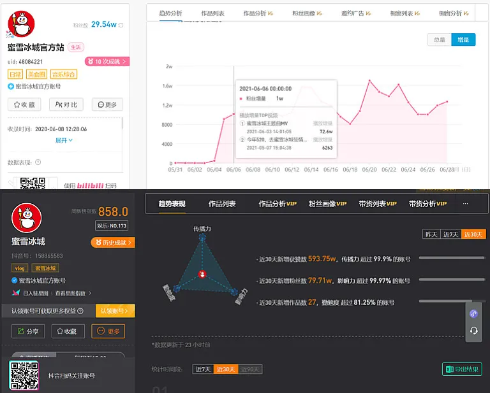The height and width of the screenshot is (393, 490).
Task: Click the 分享 share button
Action: click(28, 331)
